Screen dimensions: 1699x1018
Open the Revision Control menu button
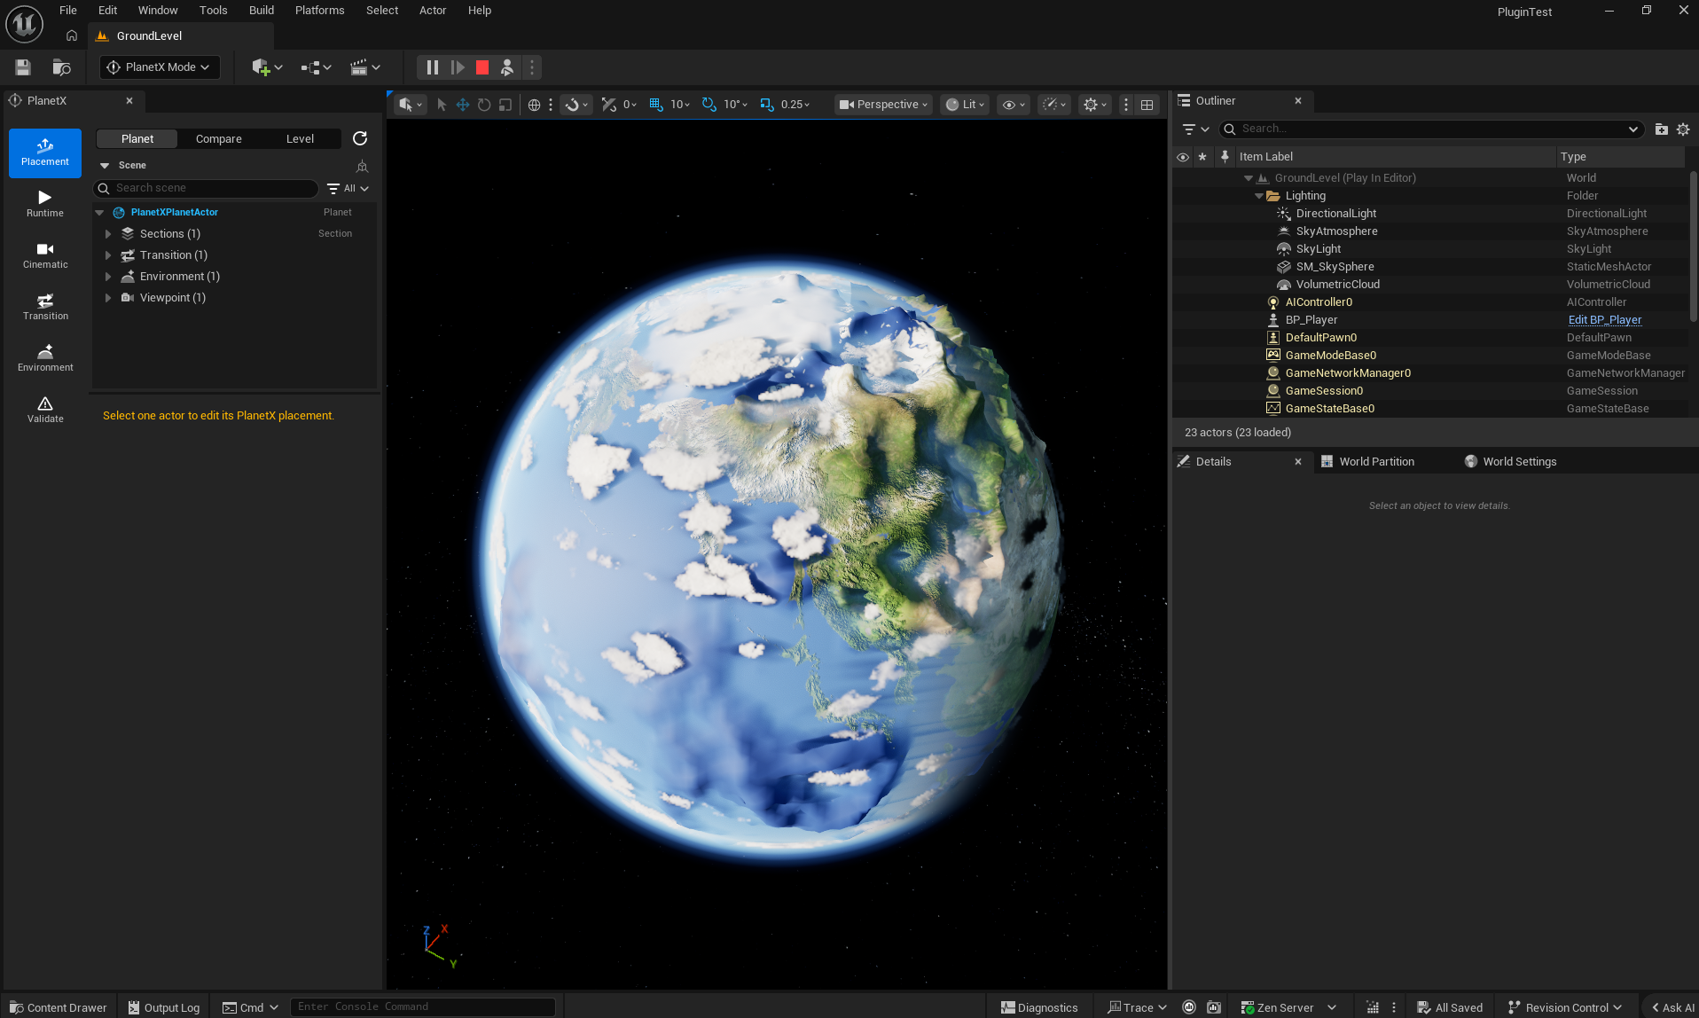[x=1565, y=1007]
